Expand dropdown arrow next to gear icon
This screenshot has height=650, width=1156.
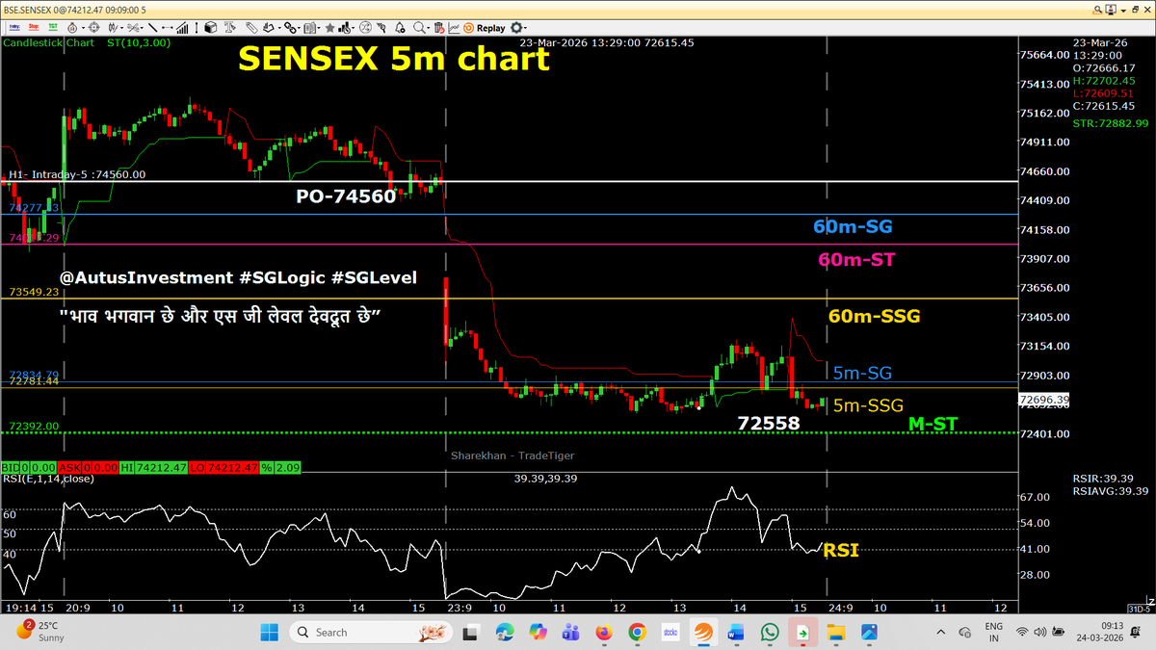click(x=525, y=28)
